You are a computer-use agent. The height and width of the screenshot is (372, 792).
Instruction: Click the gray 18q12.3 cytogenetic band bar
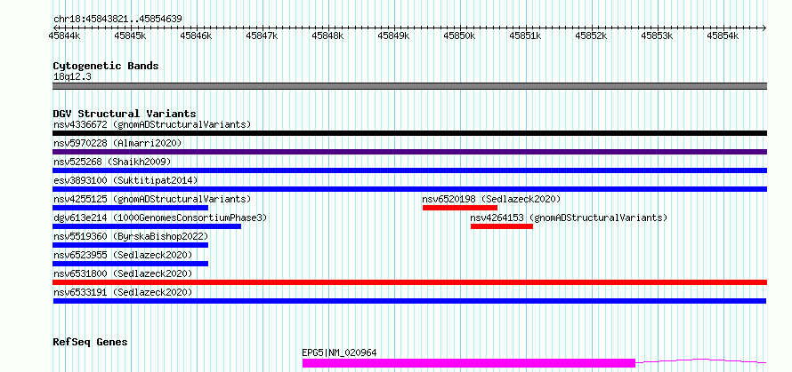(x=409, y=86)
